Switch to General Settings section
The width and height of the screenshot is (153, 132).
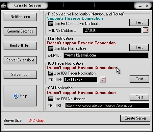(x=20, y=31)
